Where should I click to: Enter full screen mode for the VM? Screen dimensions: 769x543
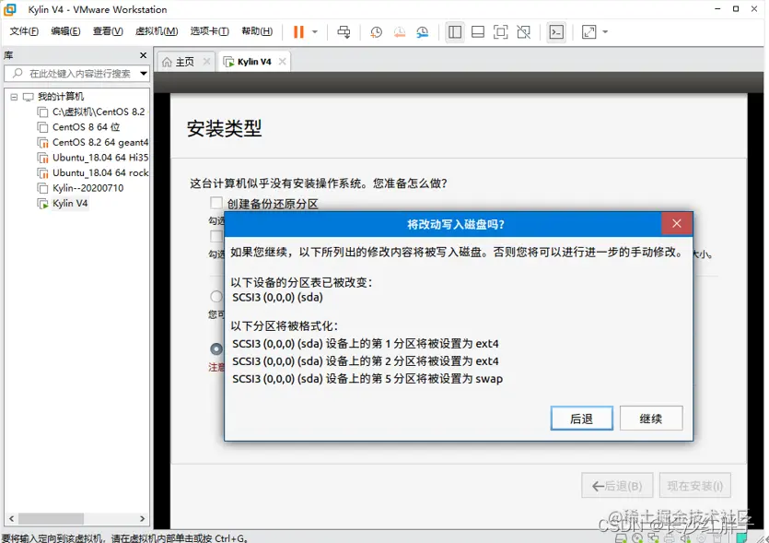(500, 31)
